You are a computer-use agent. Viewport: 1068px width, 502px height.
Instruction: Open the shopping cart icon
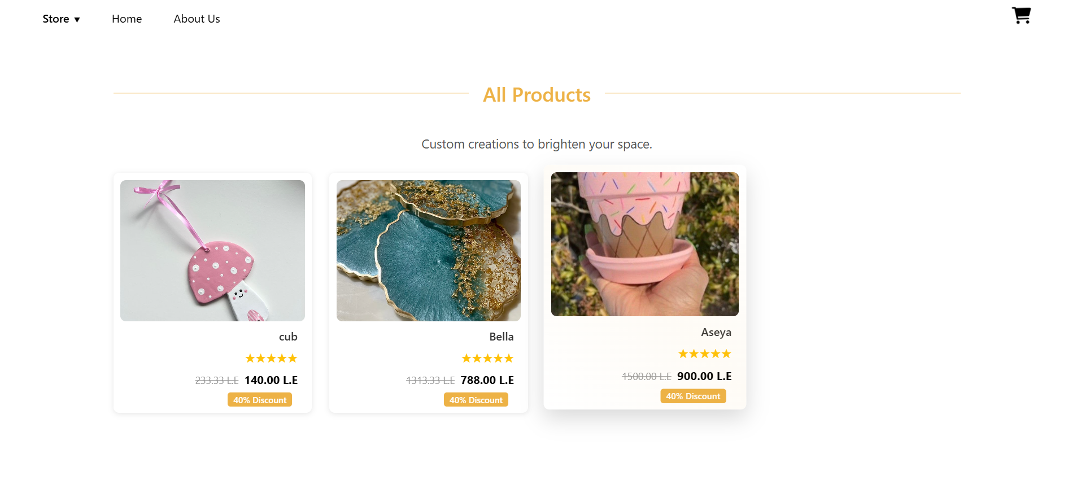[x=1021, y=15]
